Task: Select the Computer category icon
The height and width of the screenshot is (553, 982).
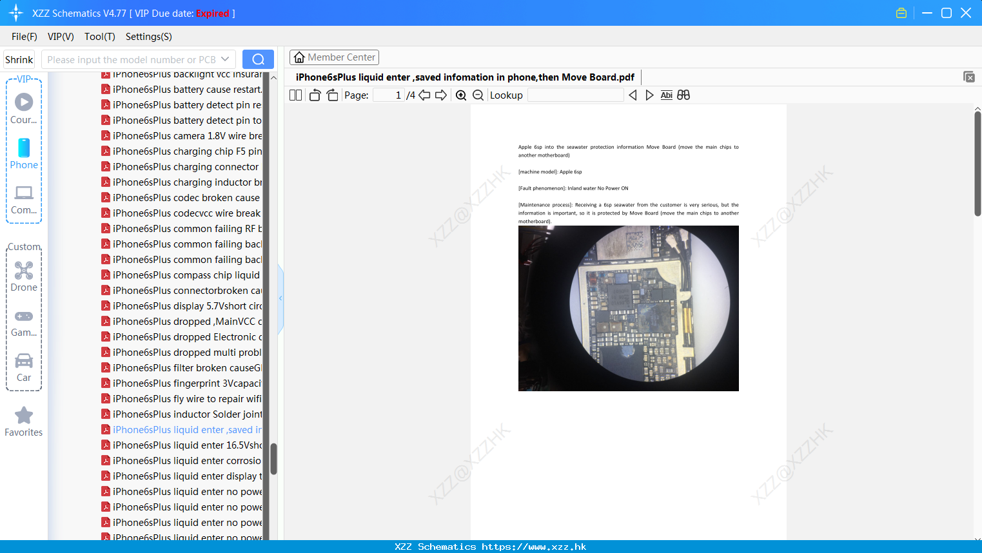Action: click(x=24, y=200)
